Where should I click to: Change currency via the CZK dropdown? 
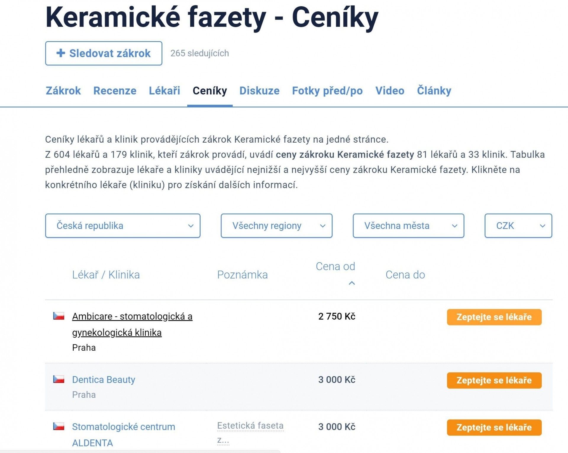click(x=518, y=226)
